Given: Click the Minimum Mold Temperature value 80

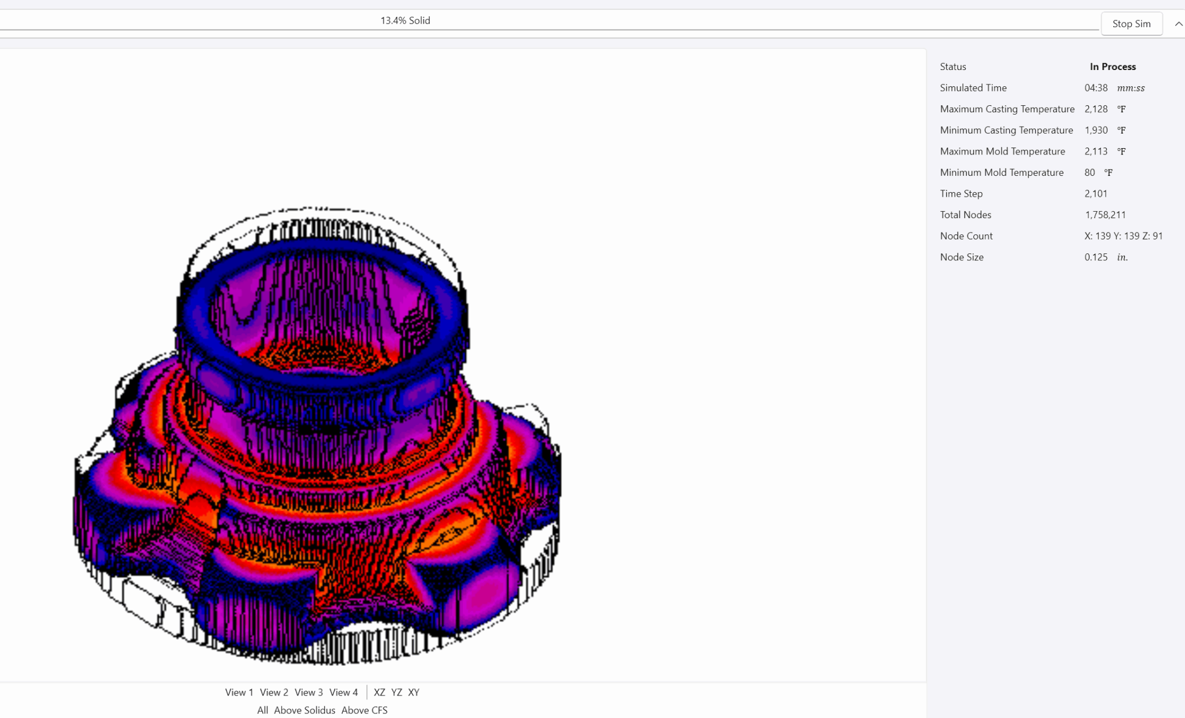Looking at the screenshot, I should tap(1090, 172).
